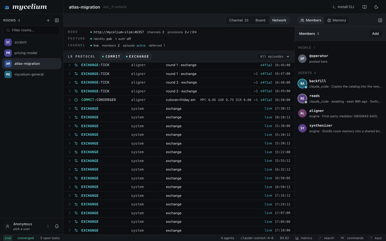
Task: Click the anonymous user person icon
Action: click(x=8, y=226)
